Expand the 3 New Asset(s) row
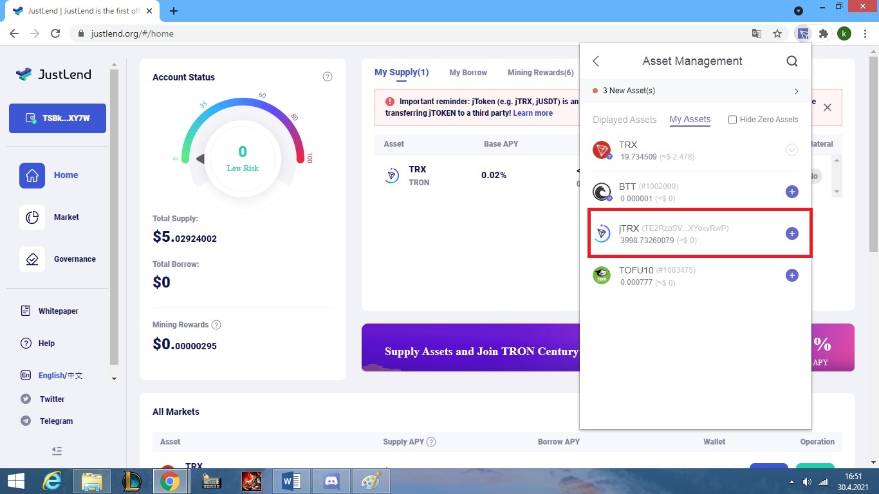The height and width of the screenshot is (494, 879). [696, 91]
